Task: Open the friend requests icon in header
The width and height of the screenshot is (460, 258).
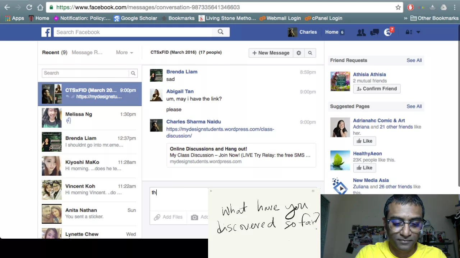Action: click(361, 32)
